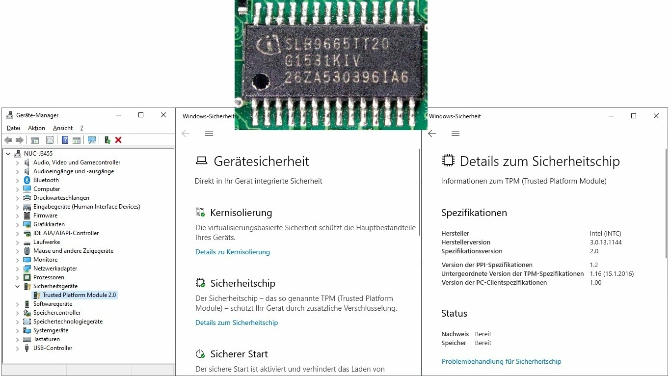This screenshot has width=671, height=377.
Task: Go back from Details zum Sicherheitschip page
Action: pos(432,134)
